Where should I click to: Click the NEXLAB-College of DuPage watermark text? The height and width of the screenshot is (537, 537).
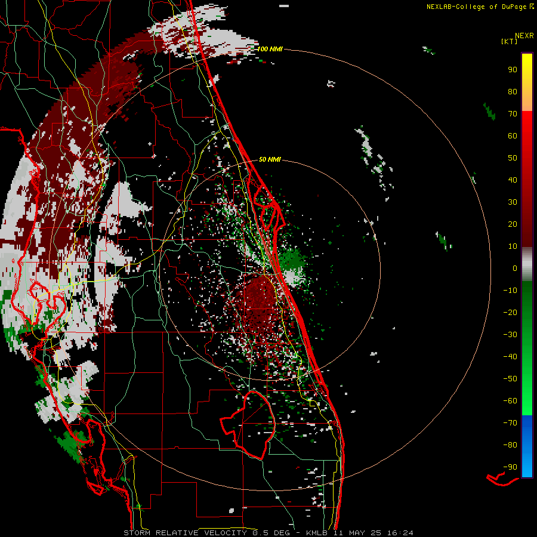point(480,7)
